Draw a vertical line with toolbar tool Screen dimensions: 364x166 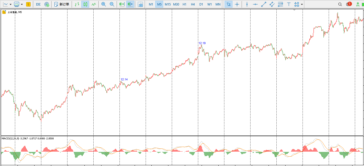[247, 4]
